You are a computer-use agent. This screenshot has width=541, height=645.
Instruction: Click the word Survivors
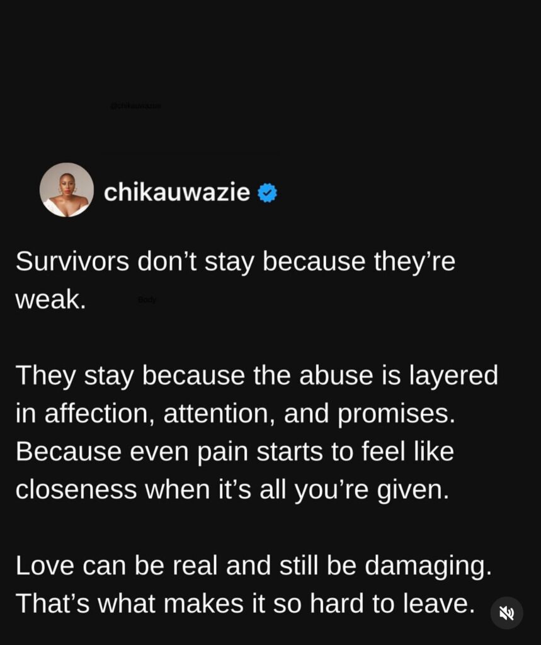(x=72, y=261)
